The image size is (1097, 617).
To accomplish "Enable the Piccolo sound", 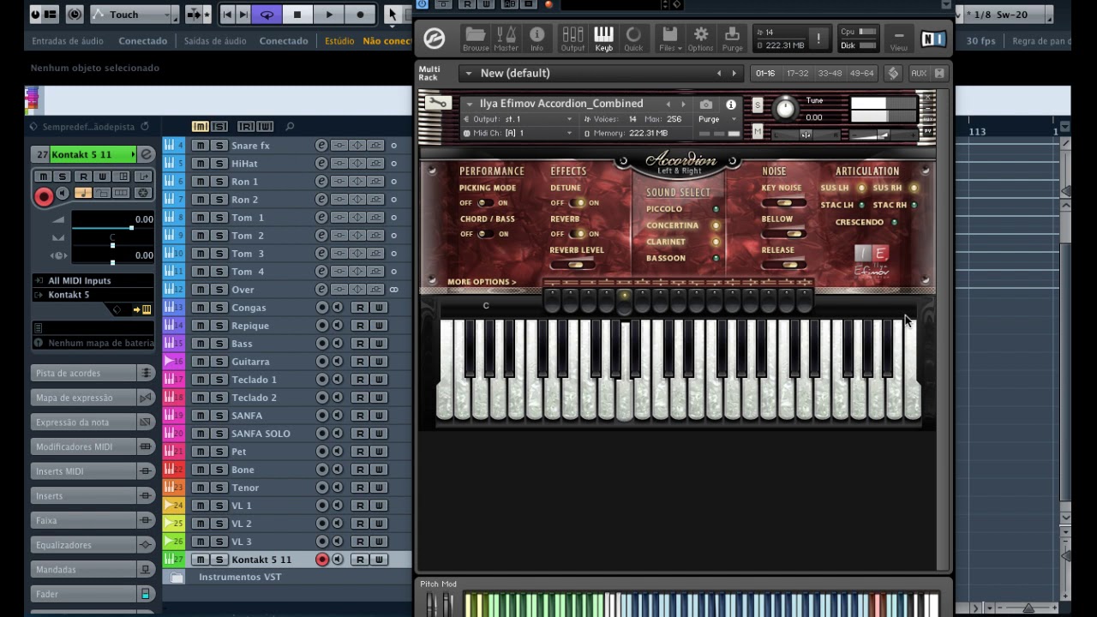I will [716, 209].
